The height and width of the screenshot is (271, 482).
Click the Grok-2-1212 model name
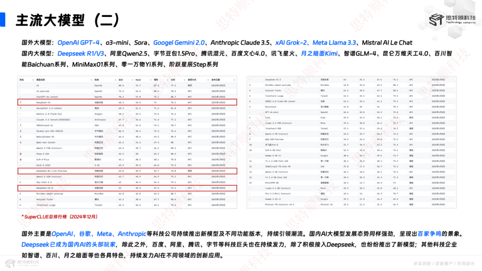click(43, 165)
